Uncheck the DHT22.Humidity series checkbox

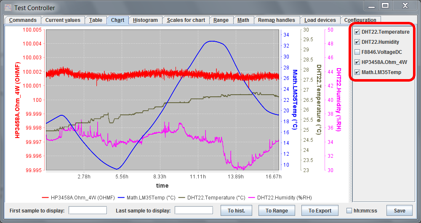tap(357, 42)
